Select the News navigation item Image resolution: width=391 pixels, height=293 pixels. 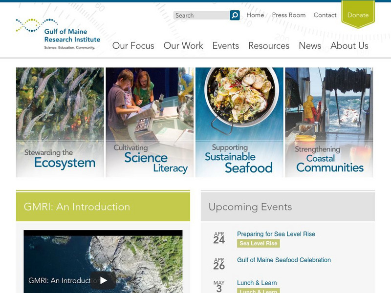point(310,45)
